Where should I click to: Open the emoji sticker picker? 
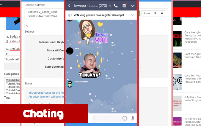tap(125, 118)
